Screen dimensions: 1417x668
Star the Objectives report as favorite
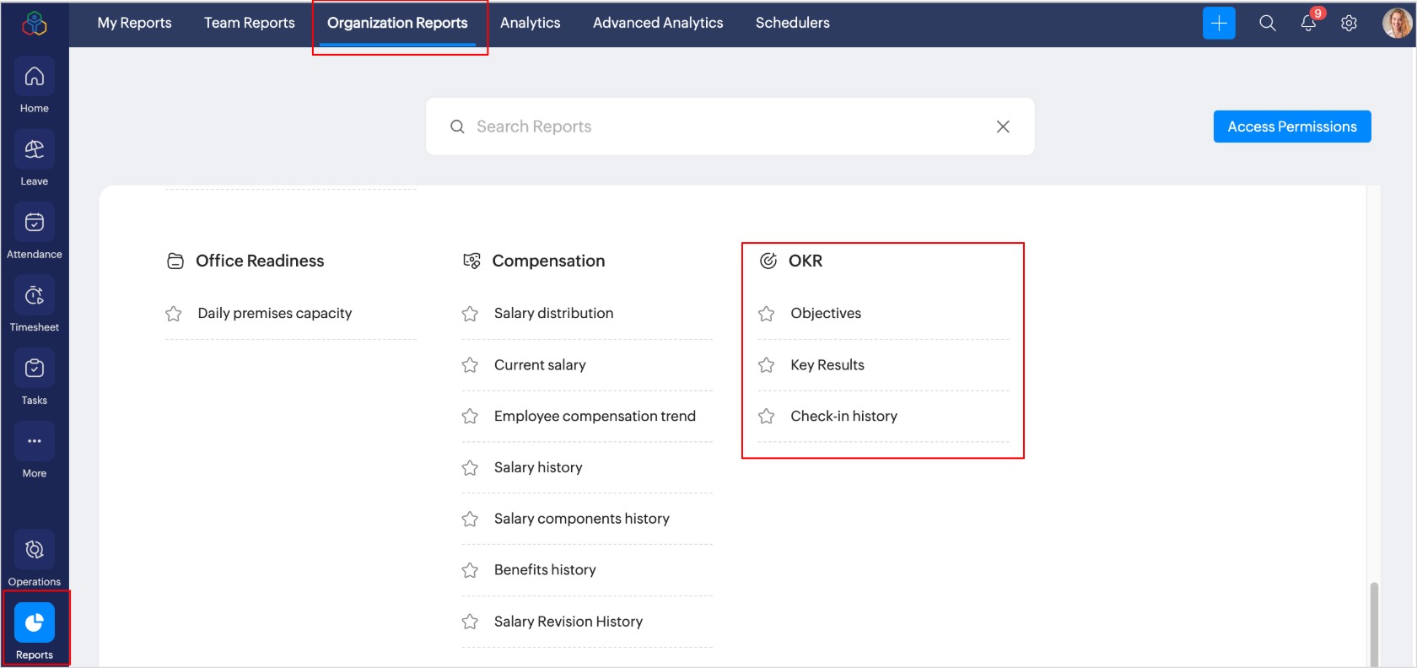tap(766, 314)
